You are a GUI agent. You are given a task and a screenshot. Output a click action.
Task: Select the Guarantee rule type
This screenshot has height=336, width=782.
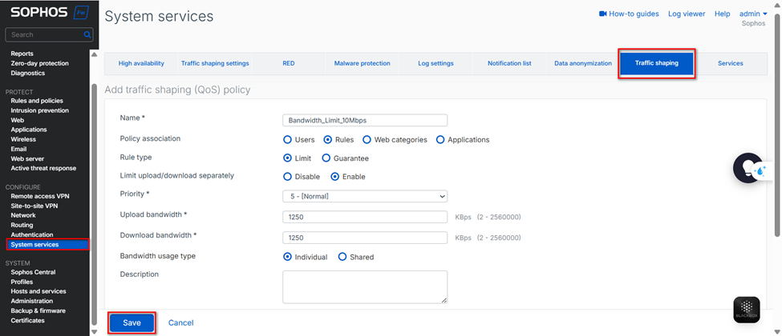click(x=327, y=158)
